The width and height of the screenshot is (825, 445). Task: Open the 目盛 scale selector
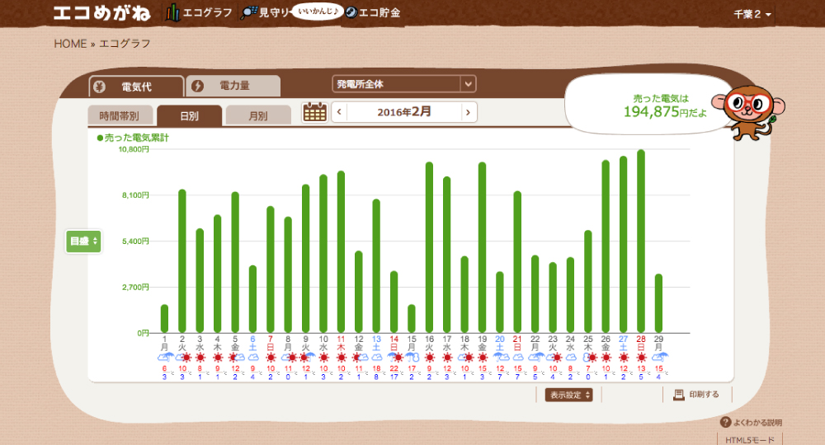pos(83,241)
